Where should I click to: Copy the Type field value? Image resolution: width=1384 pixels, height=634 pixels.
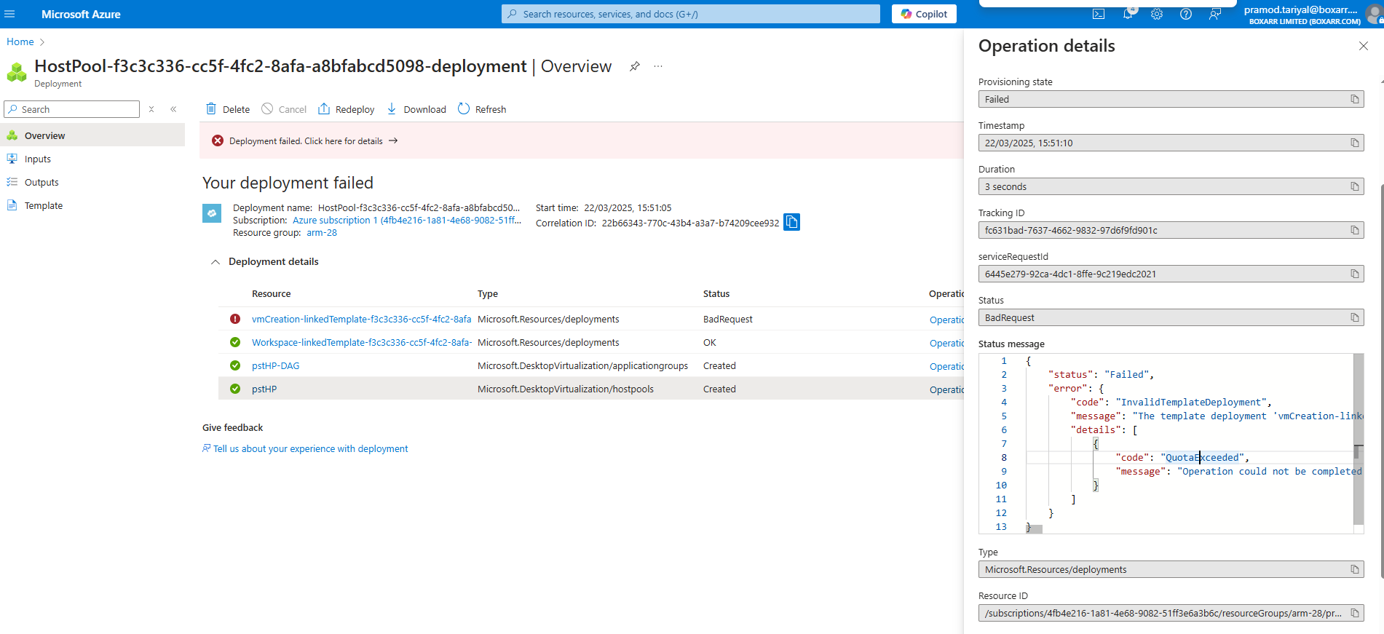pos(1355,569)
